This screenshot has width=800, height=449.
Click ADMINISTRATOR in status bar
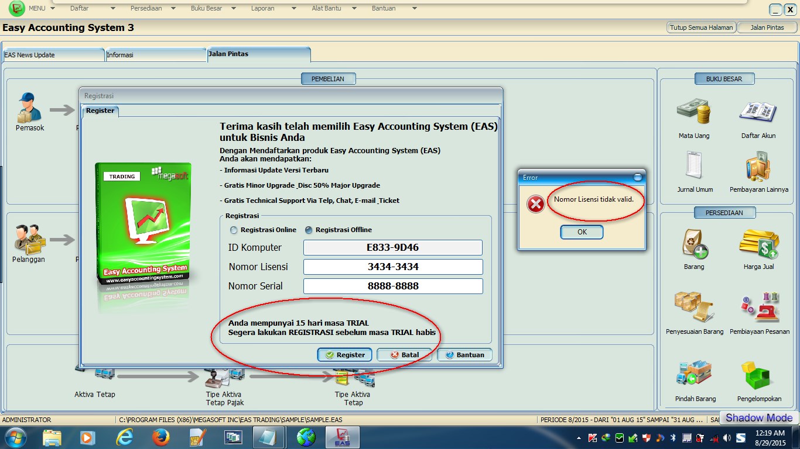(x=27, y=420)
